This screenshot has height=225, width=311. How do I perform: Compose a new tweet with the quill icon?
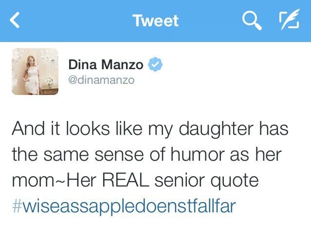point(289,19)
